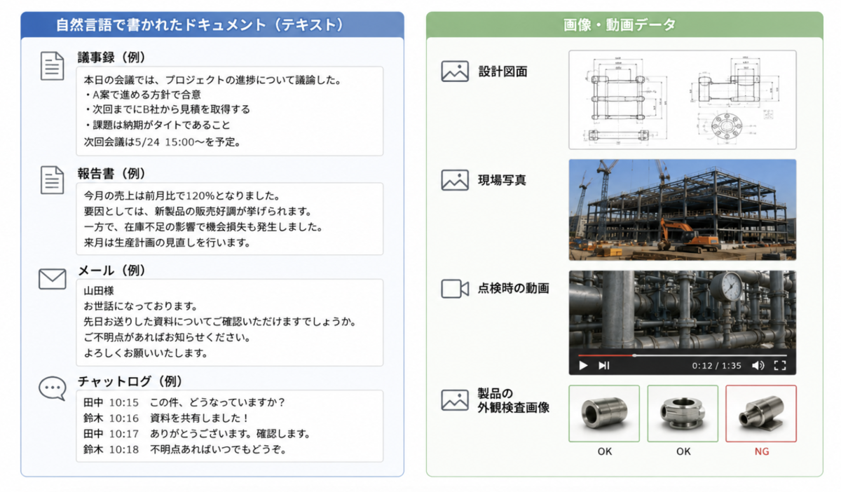The height and width of the screenshot is (492, 841).
Task: Click the image icon beside 現場写真
Action: pyautogui.click(x=455, y=180)
